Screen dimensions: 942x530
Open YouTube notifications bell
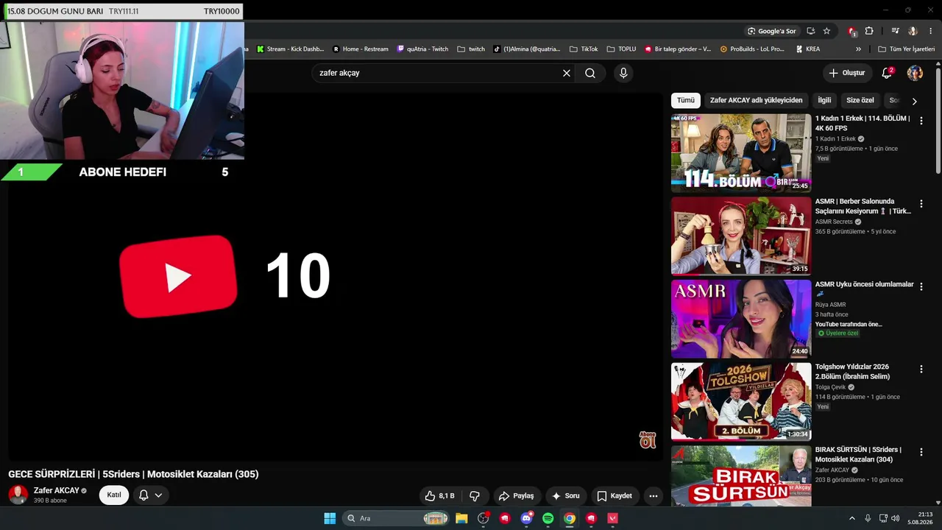[887, 73]
